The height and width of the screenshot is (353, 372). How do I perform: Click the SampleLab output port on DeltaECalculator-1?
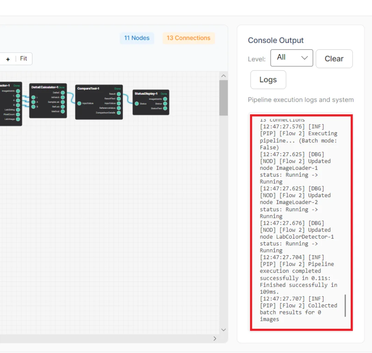pos(63,102)
